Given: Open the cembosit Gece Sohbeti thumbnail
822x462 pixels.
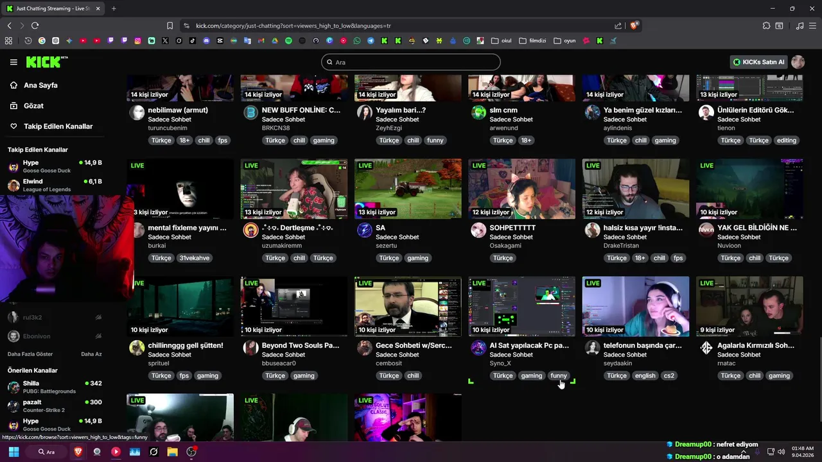Looking at the screenshot, I should coord(408,306).
